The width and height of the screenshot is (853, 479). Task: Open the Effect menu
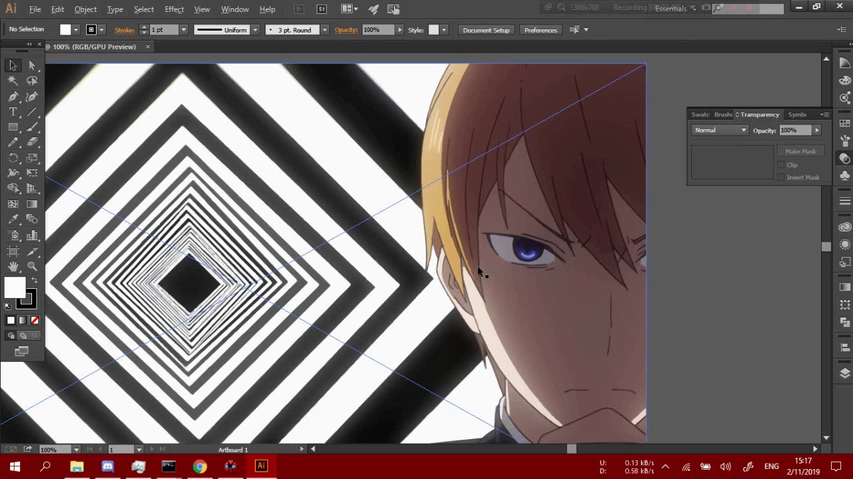tap(174, 9)
